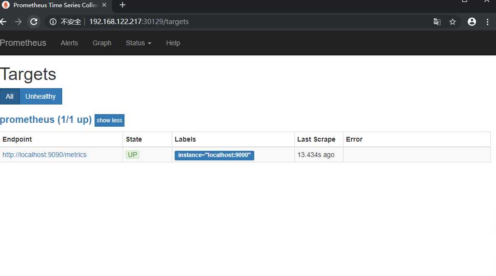Reload the Prometheus targets page

(x=34, y=22)
